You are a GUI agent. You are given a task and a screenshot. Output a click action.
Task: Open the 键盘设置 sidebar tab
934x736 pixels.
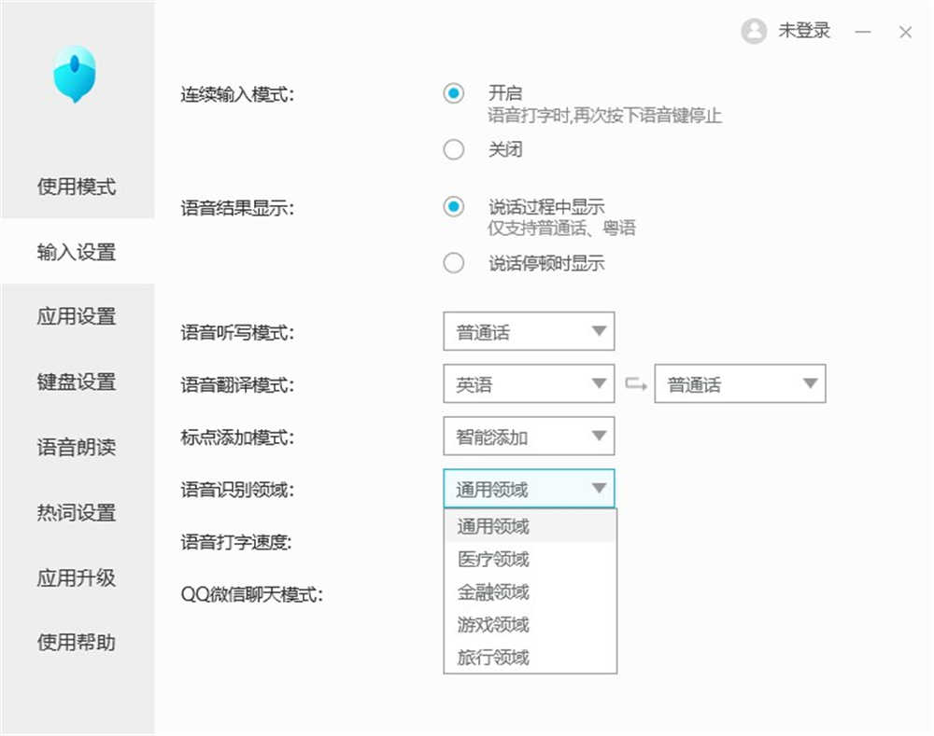pyautogui.click(x=77, y=382)
